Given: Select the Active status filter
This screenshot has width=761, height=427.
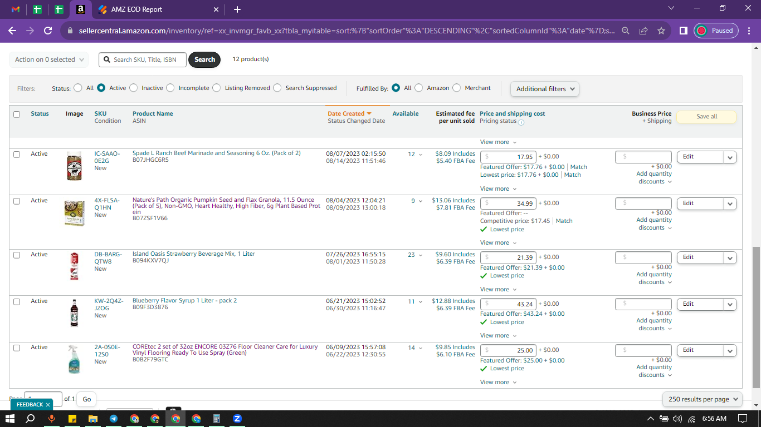Looking at the screenshot, I should pyautogui.click(x=101, y=88).
